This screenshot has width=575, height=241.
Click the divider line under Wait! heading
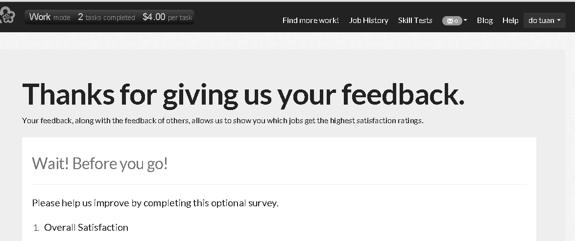279,185
